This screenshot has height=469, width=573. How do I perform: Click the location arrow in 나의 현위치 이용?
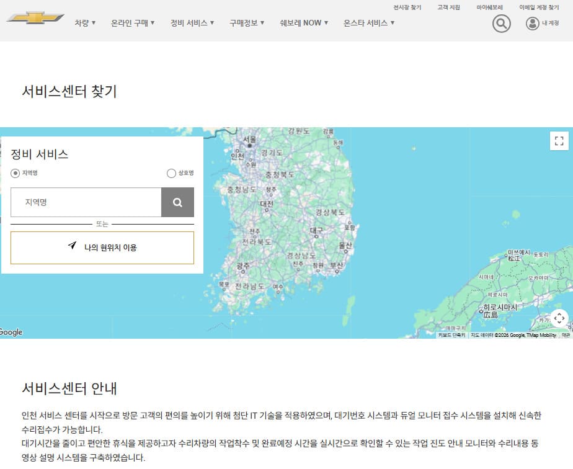tap(73, 245)
